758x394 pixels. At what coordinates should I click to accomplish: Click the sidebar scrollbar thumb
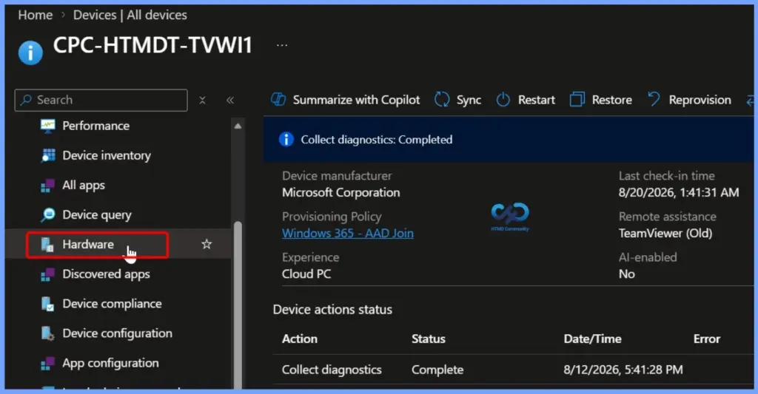(238, 305)
